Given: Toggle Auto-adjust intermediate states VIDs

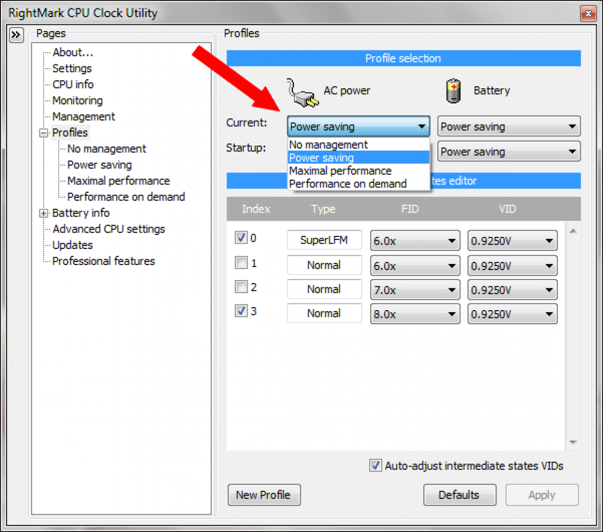Looking at the screenshot, I should coord(376,465).
